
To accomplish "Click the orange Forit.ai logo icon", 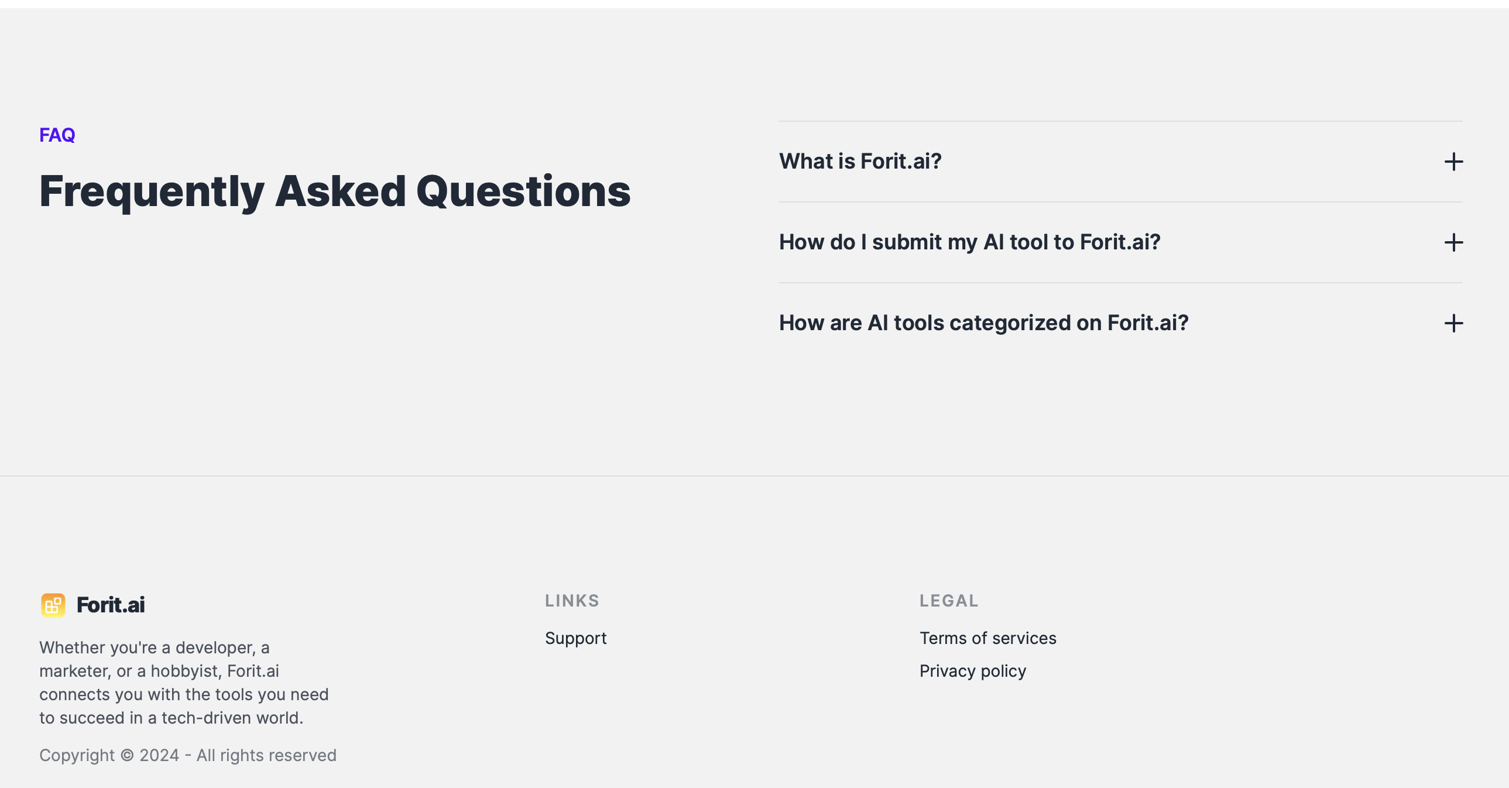I will (x=53, y=605).
